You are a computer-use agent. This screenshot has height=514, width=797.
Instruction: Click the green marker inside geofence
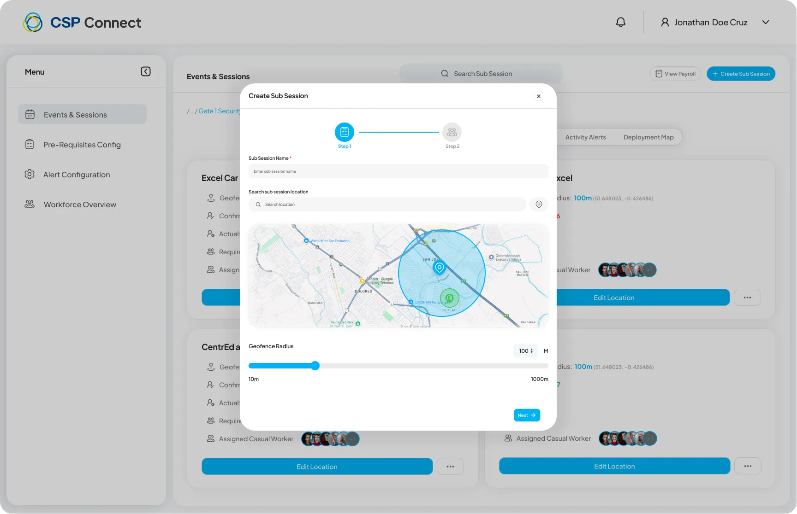click(450, 298)
